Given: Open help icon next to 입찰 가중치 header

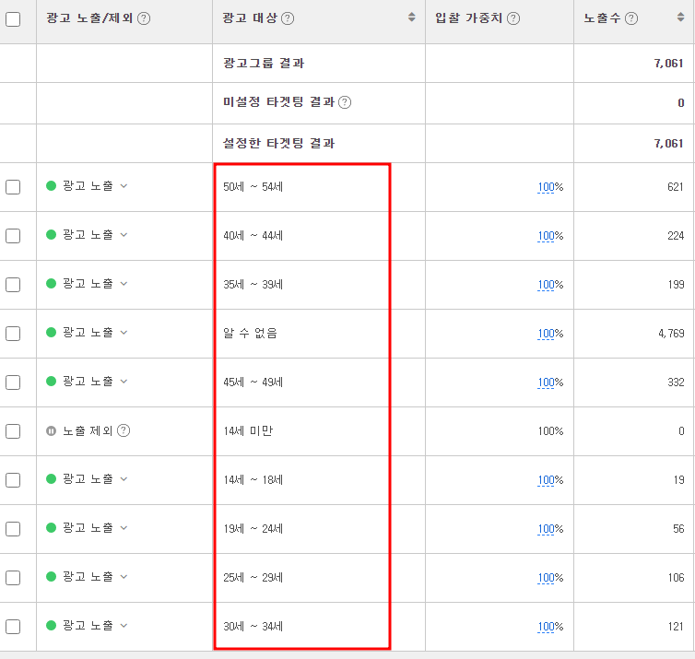Looking at the screenshot, I should point(513,18).
